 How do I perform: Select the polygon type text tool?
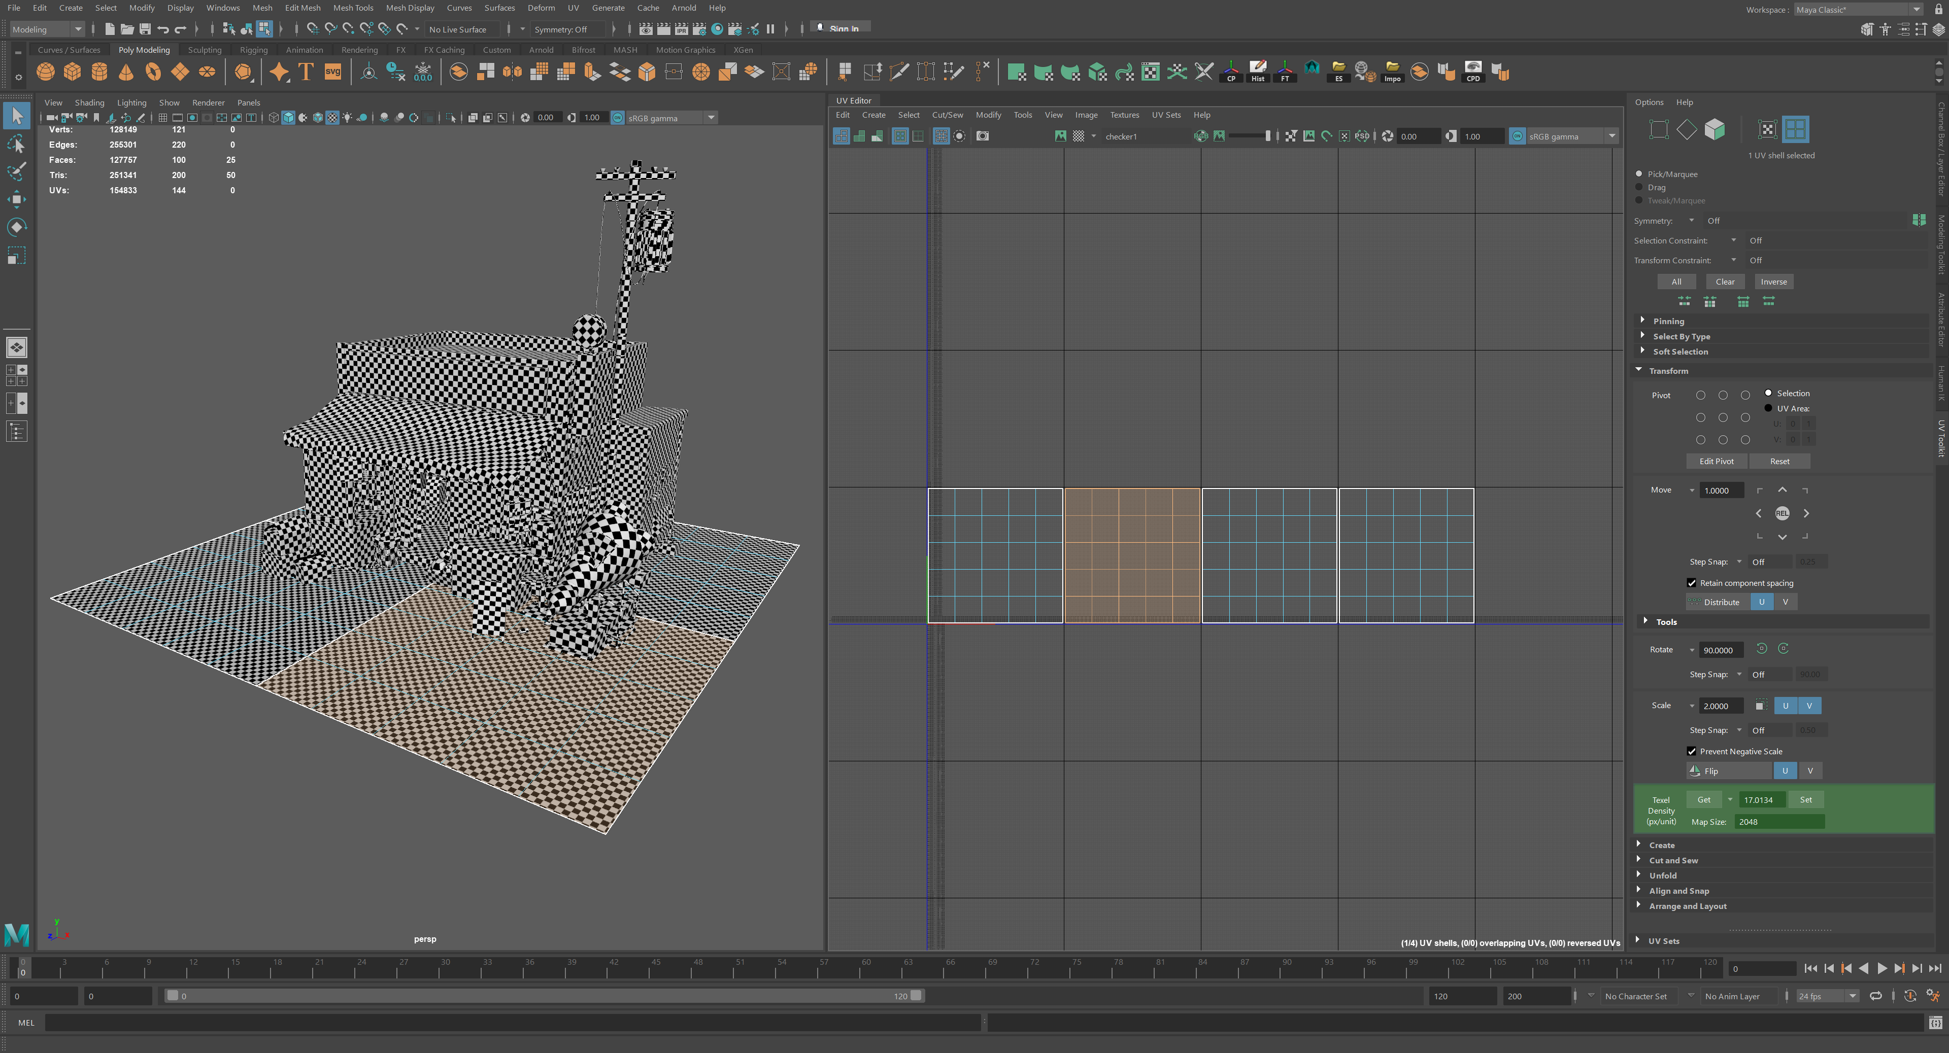pyautogui.click(x=306, y=72)
